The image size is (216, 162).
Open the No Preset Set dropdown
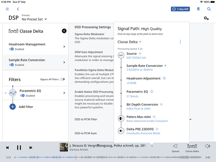click(x=34, y=19)
